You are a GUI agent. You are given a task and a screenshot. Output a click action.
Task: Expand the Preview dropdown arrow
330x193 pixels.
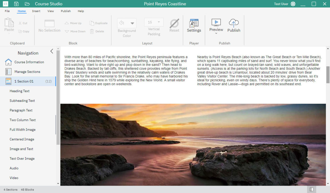point(216,33)
